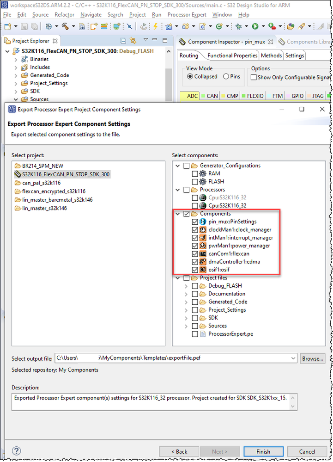Uncheck the pin_mux:PinSettings checkbox

point(195,222)
